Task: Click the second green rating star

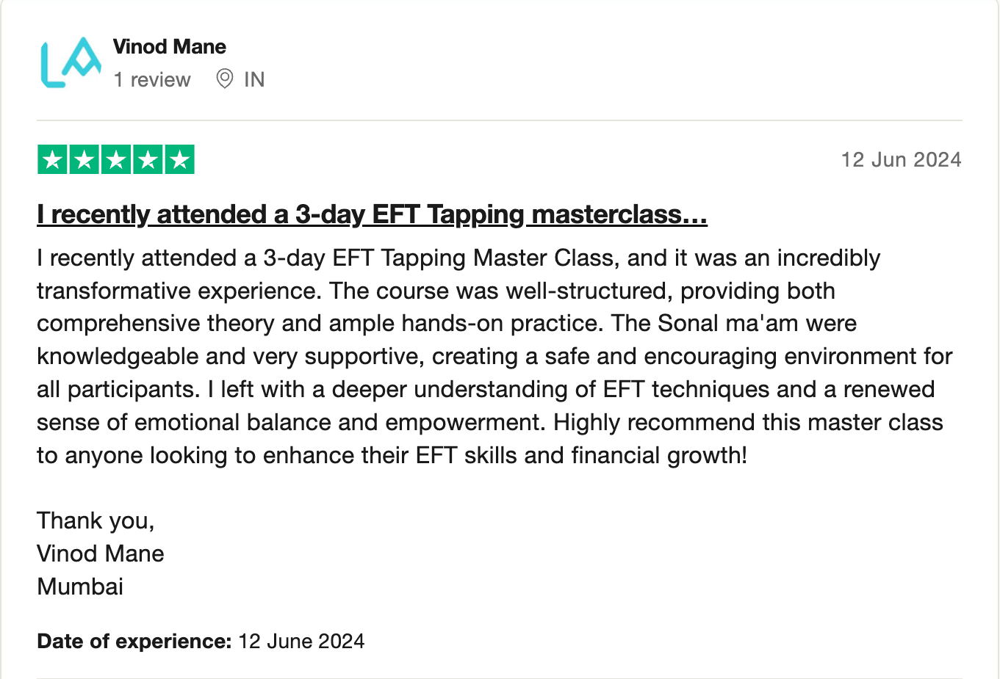Action: pos(84,160)
